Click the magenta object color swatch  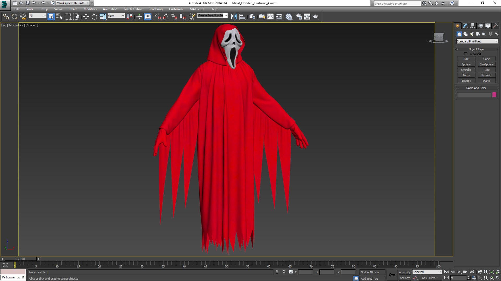pyautogui.click(x=494, y=95)
